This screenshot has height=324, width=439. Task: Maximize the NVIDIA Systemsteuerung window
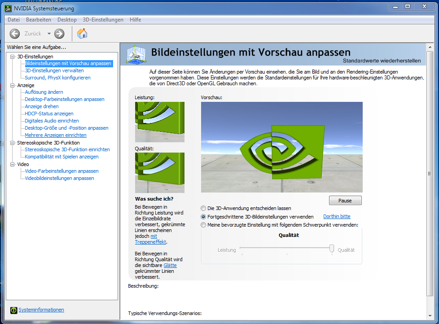pos(408,7)
